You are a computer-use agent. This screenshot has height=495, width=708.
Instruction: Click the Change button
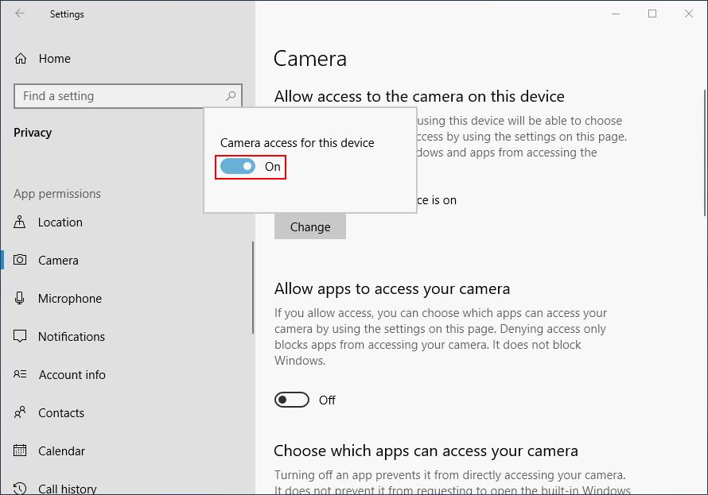tap(310, 226)
